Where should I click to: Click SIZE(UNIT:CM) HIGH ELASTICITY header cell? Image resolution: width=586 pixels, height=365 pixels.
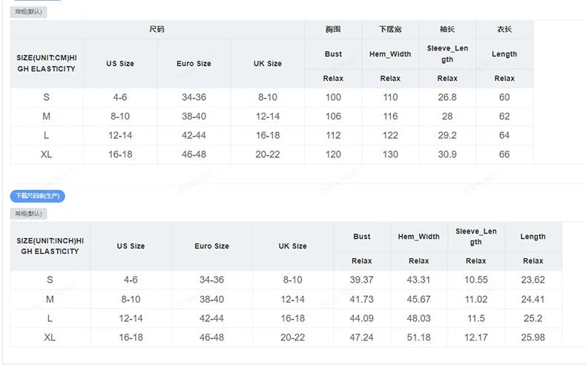coord(46,63)
